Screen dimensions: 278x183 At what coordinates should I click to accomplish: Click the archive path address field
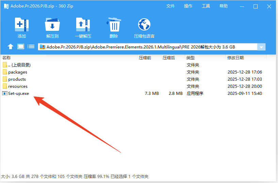coord(148,47)
